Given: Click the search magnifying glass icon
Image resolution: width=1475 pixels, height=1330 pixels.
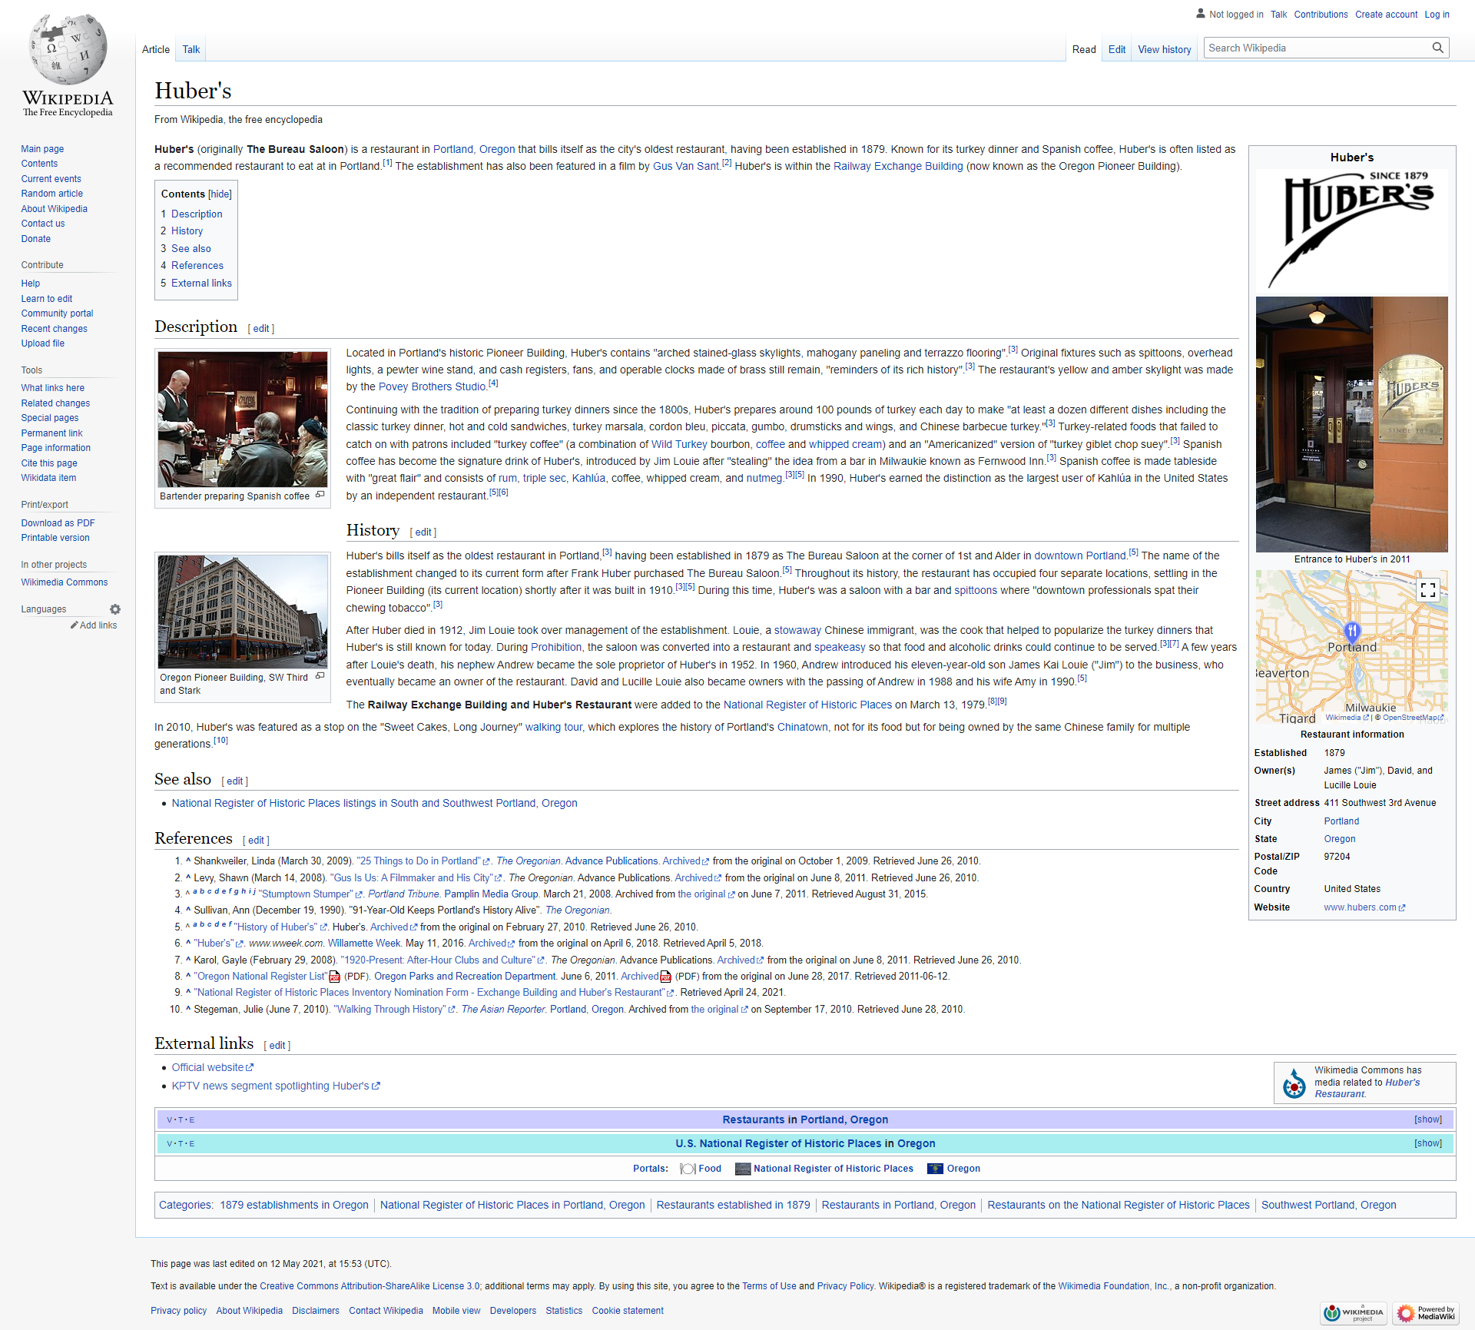Looking at the screenshot, I should (1437, 48).
